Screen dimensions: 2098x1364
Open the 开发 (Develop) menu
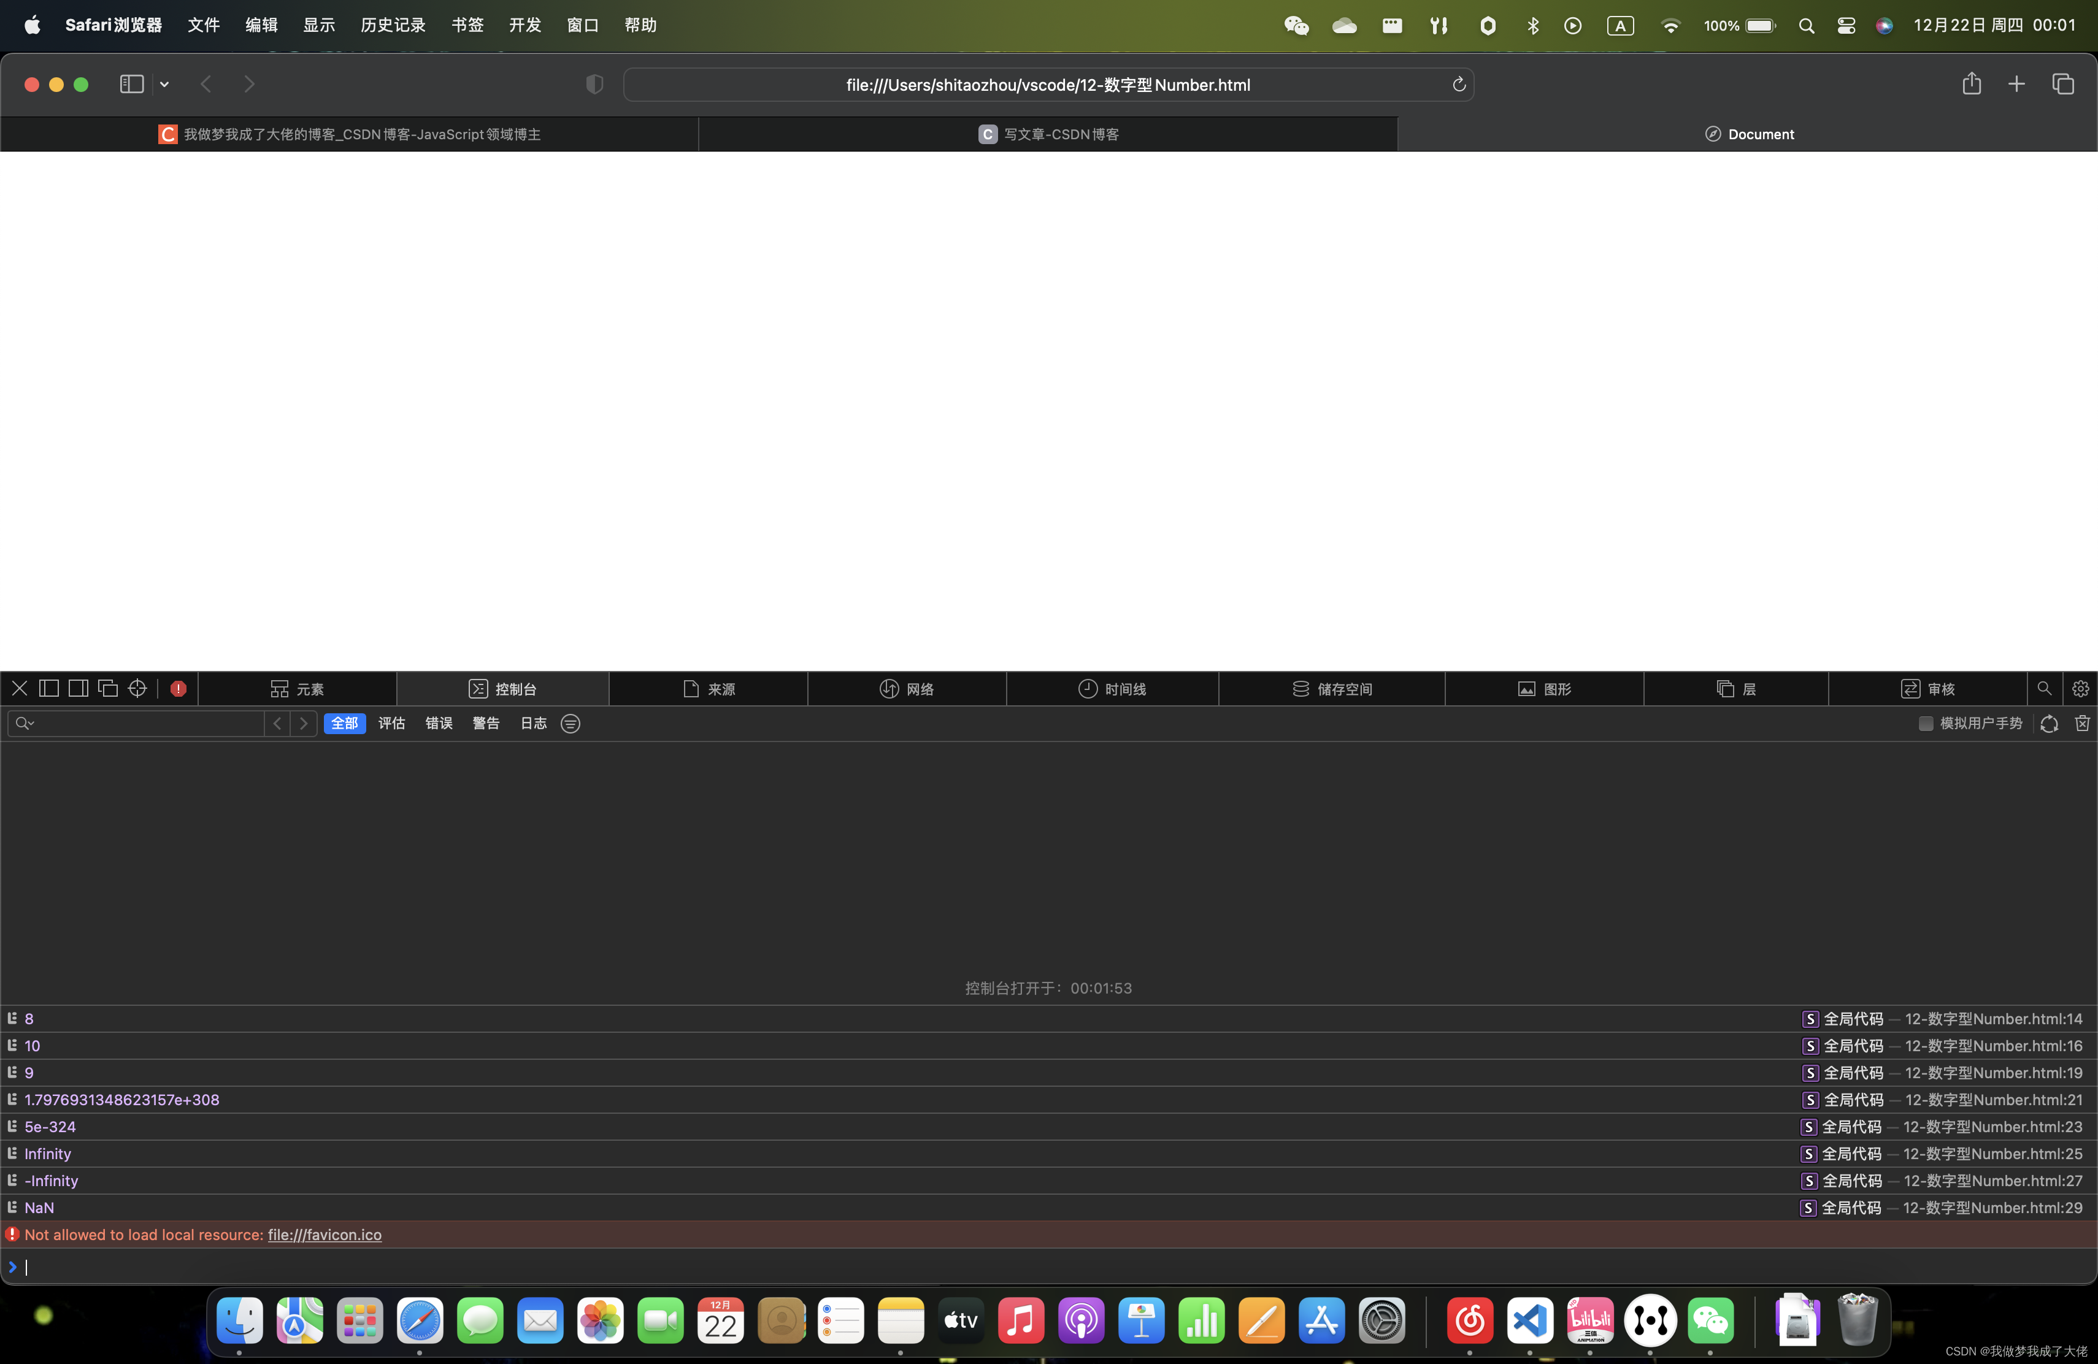pyautogui.click(x=524, y=25)
